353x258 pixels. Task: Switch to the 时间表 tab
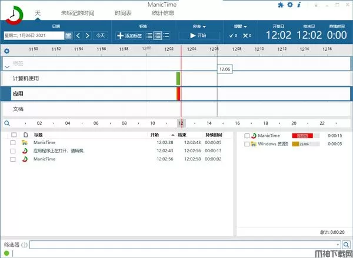(123, 12)
